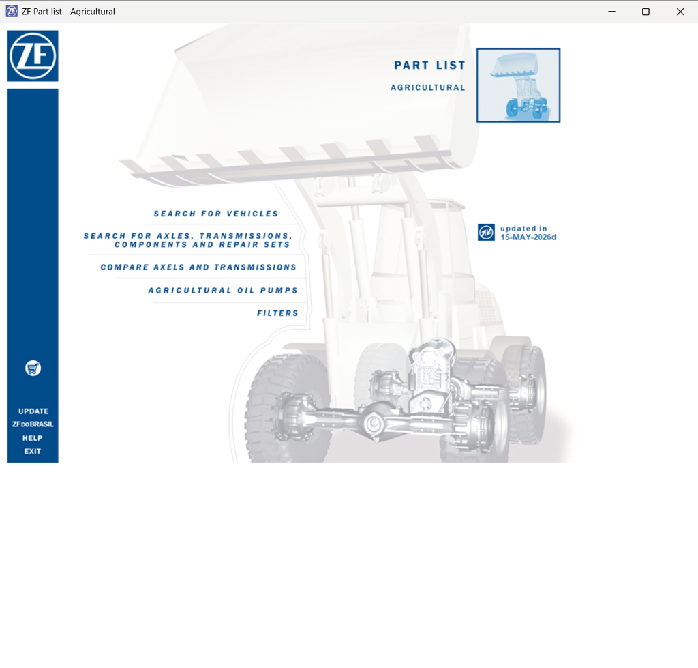Open Agricultural Oil Pumps
The width and height of the screenshot is (698, 668).
(x=223, y=291)
